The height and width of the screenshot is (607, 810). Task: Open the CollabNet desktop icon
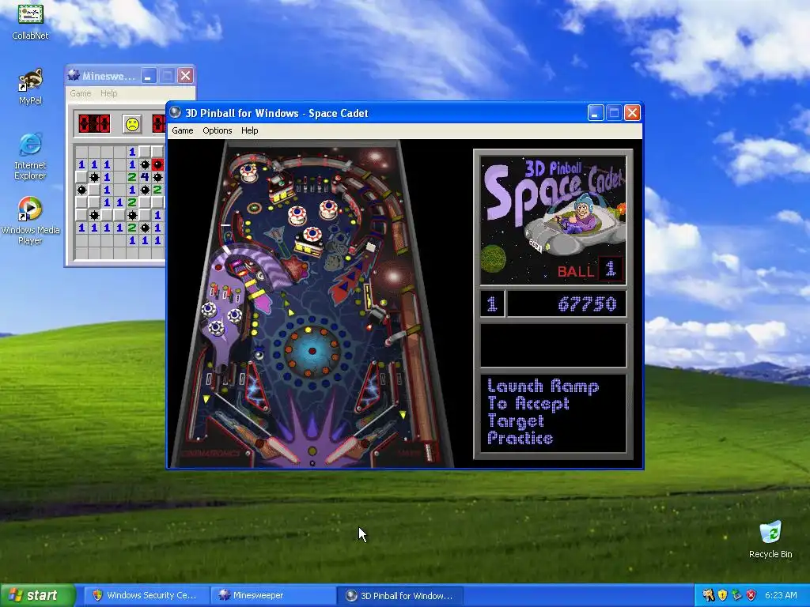tap(30, 21)
